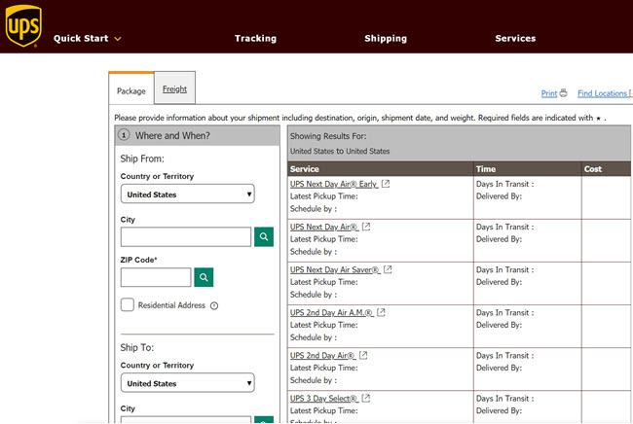
Task: Click the Ship From ZIP Code field
Action: pos(156,277)
